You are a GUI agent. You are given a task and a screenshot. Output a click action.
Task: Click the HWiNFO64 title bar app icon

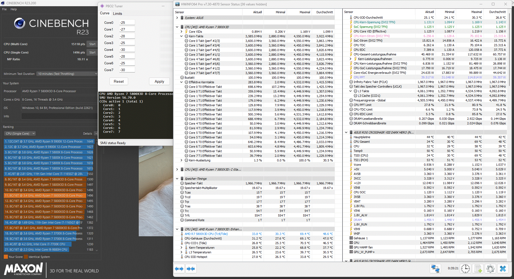coord(177,4)
